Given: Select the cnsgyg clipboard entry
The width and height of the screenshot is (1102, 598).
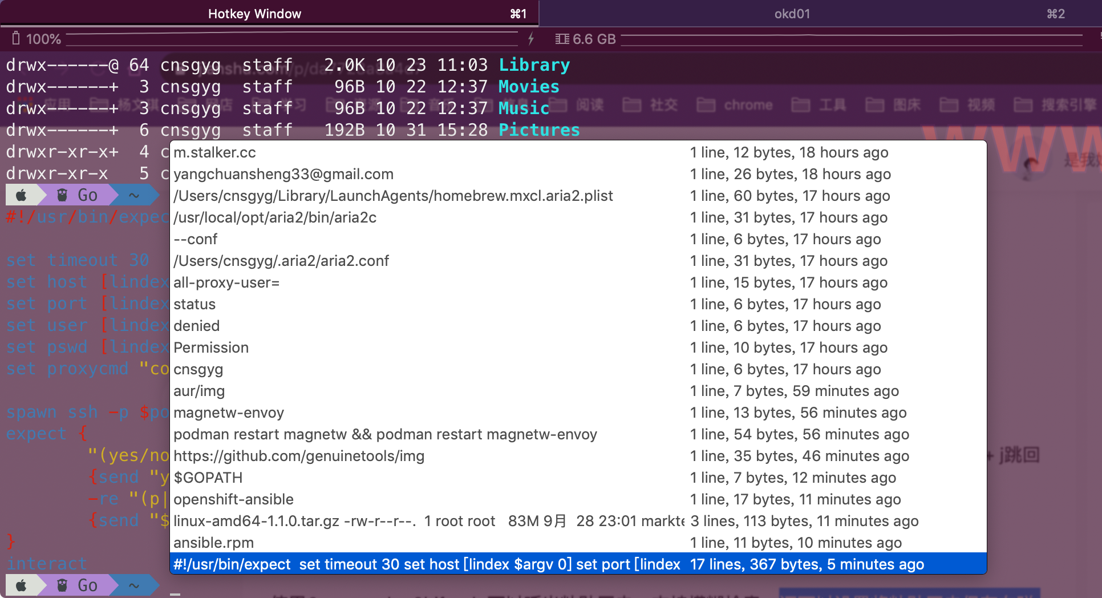Looking at the screenshot, I should click(x=578, y=369).
